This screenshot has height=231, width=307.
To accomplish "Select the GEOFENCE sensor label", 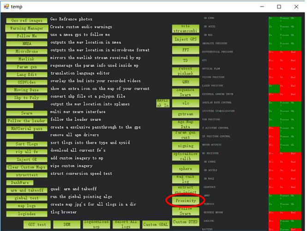I will click(x=209, y=187).
